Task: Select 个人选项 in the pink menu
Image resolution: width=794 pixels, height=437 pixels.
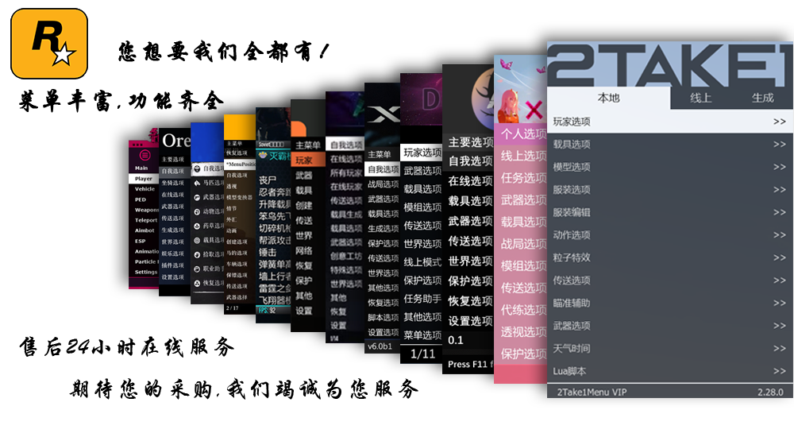Action: [521, 133]
